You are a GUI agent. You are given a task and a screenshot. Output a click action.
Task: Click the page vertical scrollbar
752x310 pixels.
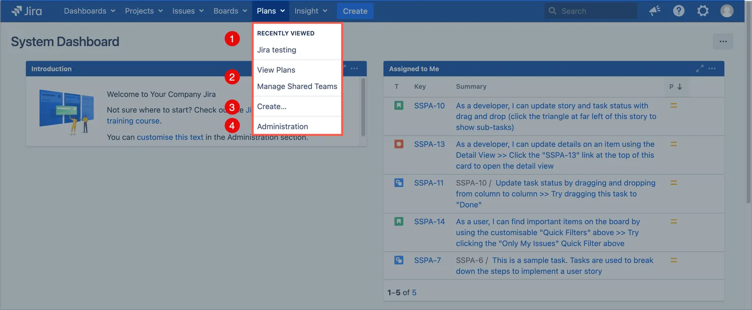click(749, 103)
